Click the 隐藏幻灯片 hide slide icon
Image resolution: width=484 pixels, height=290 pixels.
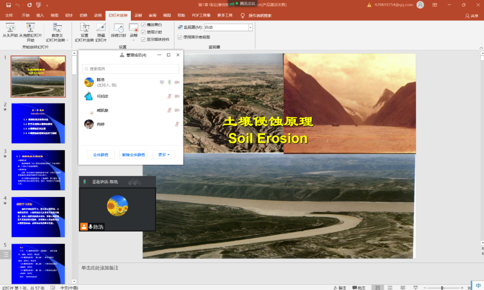point(101,28)
